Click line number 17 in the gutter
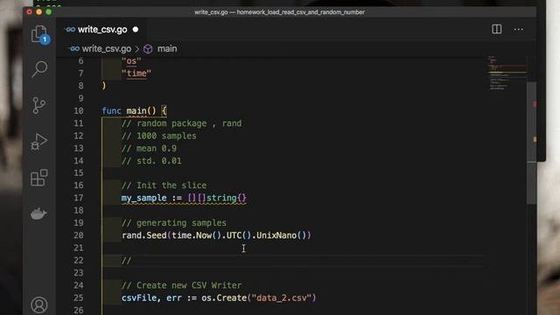Viewport: 560px width, 315px height. (79, 198)
